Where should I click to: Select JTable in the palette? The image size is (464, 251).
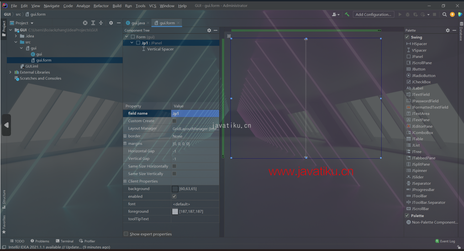pos(417,139)
